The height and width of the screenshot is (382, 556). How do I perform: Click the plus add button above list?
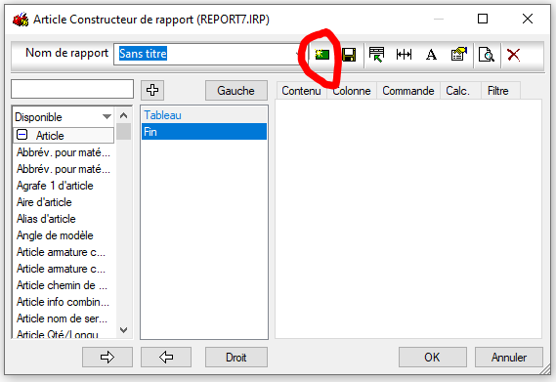[x=152, y=90]
